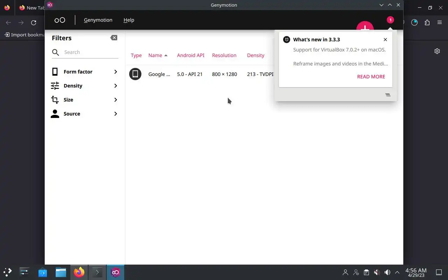Image resolution: width=448 pixels, height=280 pixels.
Task: Click the muted audio tray icon
Action: pos(377,272)
